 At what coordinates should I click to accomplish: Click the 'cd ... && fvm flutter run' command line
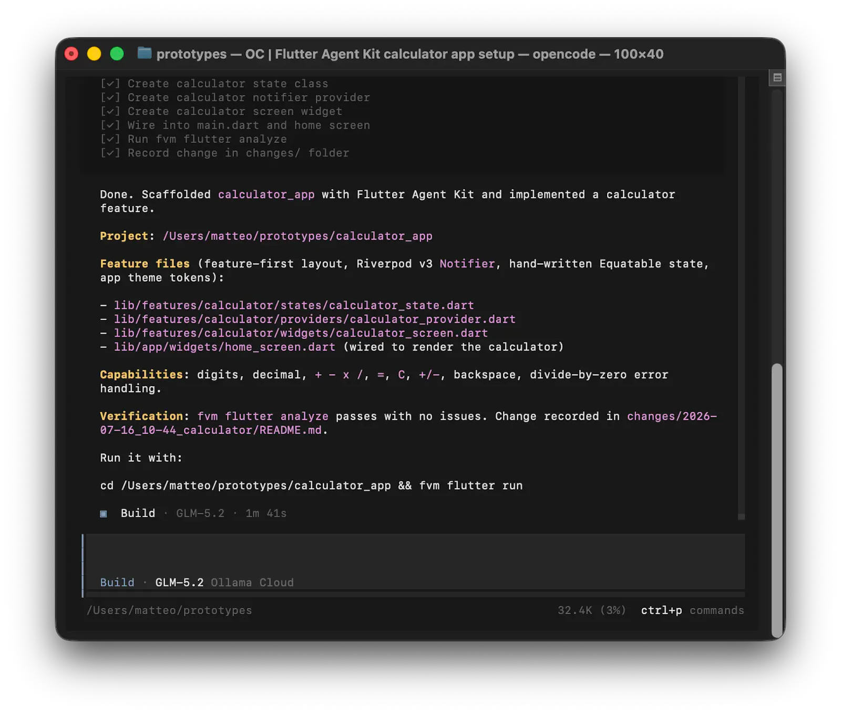point(311,486)
